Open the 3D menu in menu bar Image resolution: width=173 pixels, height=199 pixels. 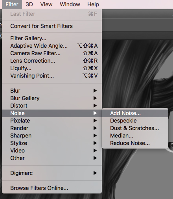[29, 4]
